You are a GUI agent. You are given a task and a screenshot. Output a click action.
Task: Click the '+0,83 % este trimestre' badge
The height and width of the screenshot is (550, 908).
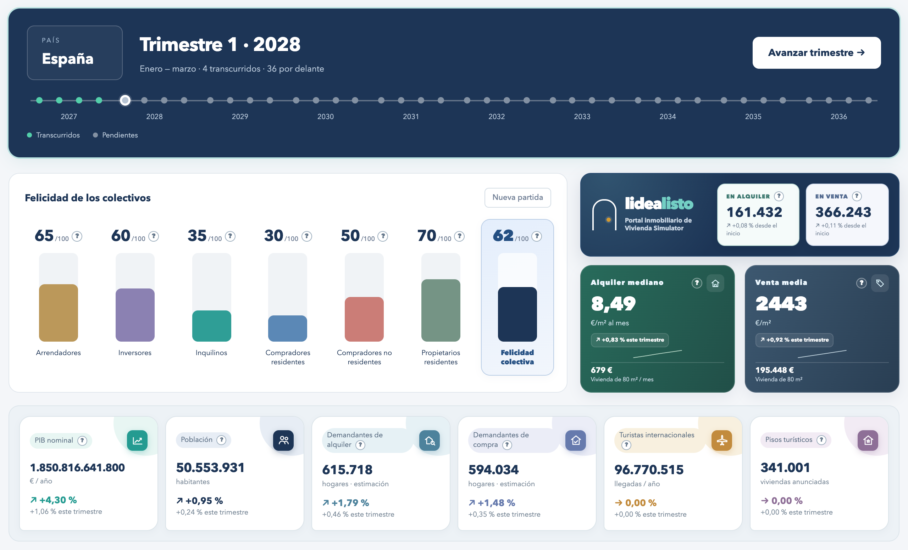630,340
